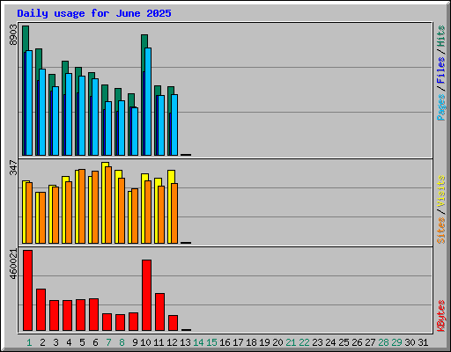Click the cyan "Pages" legend label

tap(441, 107)
